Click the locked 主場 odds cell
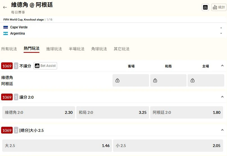This screenshot has width=227, height=156. pos(206,80)
